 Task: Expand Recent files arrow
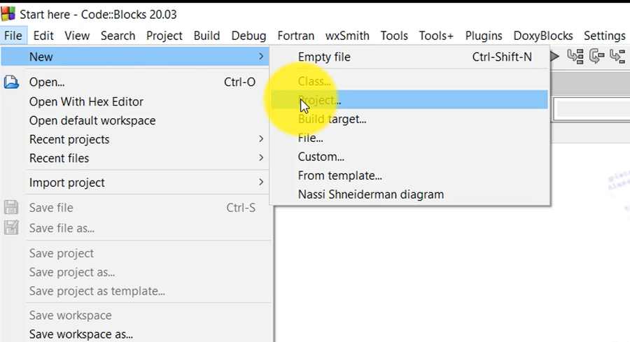pyautogui.click(x=261, y=158)
